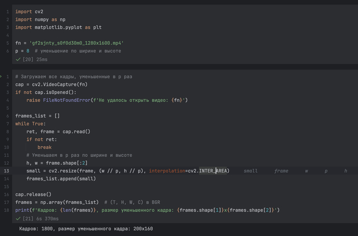Click the 'while True:' statement

pos(30,123)
